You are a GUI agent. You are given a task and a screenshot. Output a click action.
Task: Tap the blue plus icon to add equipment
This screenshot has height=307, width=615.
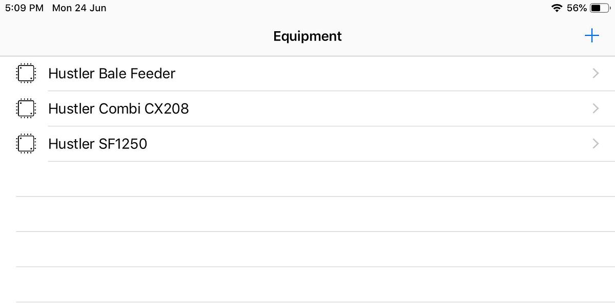coord(592,35)
